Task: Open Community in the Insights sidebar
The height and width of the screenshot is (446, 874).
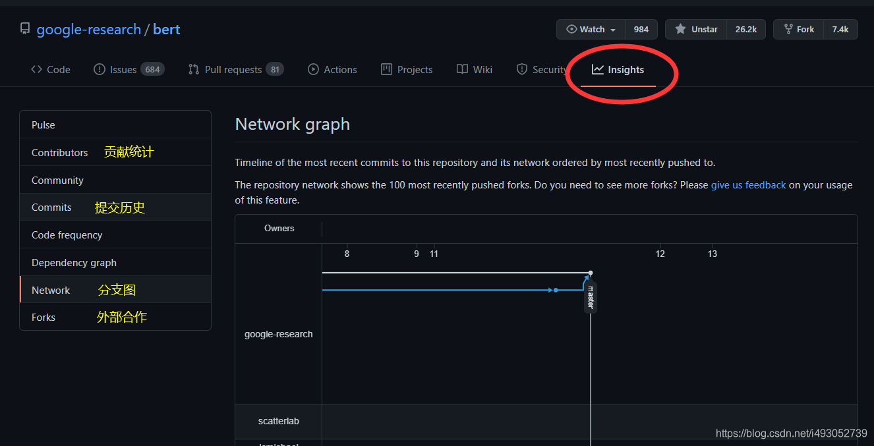Action: [115, 180]
